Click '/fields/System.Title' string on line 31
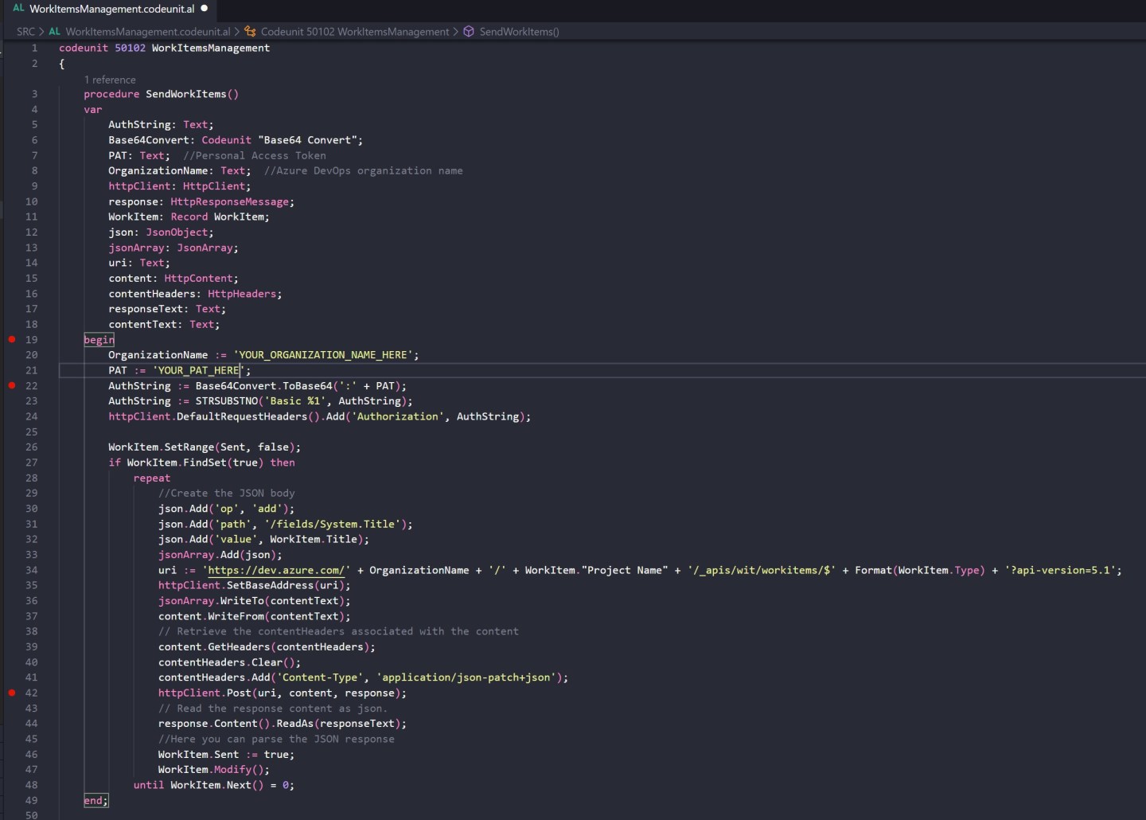Viewport: 1146px width, 820px height. tap(332, 524)
